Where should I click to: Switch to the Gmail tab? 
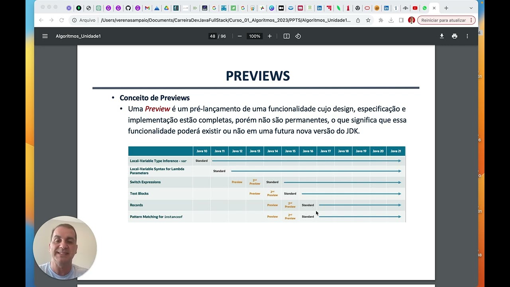[147, 8]
